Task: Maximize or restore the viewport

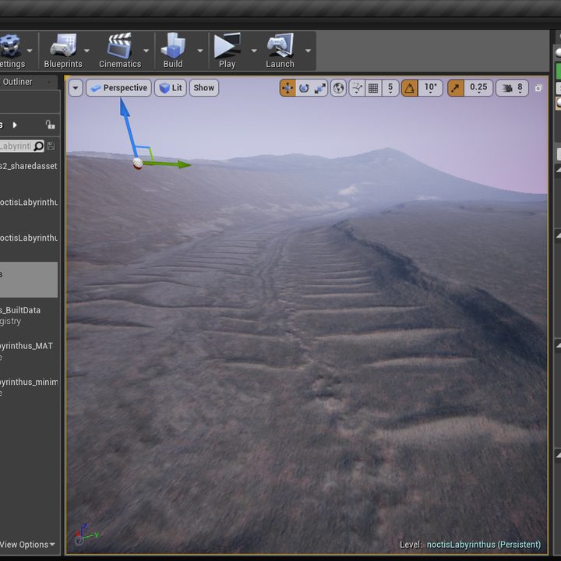Action: pyautogui.click(x=538, y=88)
